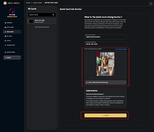Go to Overview in the sidebar
Viewport: 154px width, 132px height.
(8, 23)
